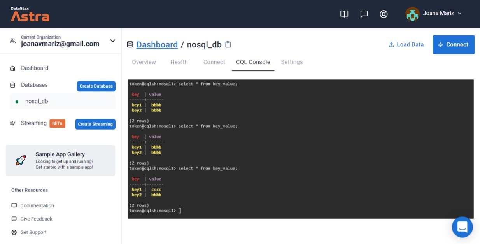Open the feedback speech bubble in the top bar
This screenshot has width=480, height=244.
[x=364, y=14]
